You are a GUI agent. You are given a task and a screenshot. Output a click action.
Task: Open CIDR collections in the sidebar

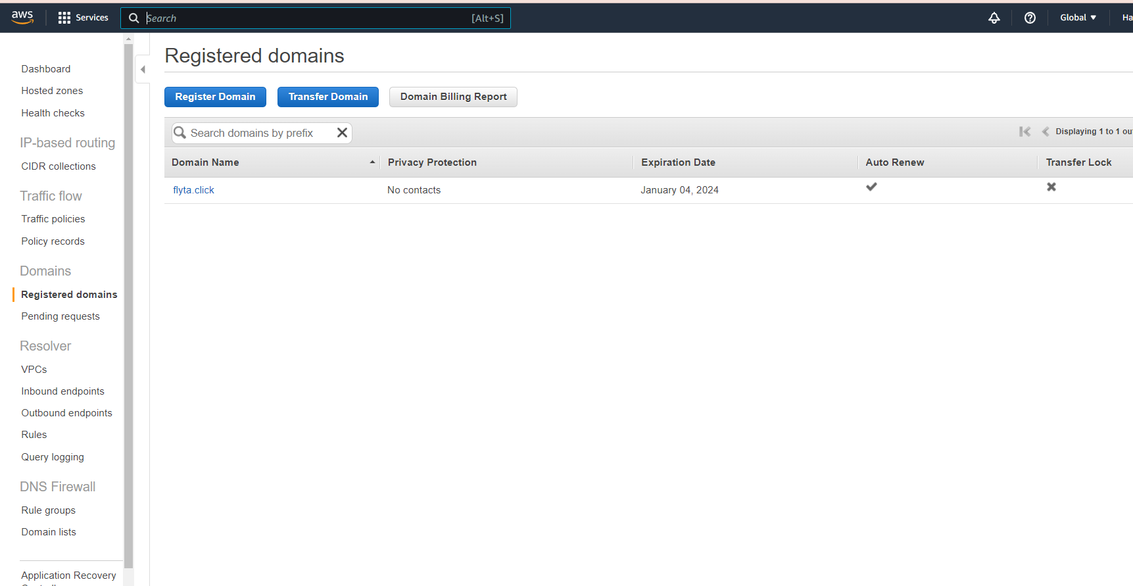tap(58, 166)
